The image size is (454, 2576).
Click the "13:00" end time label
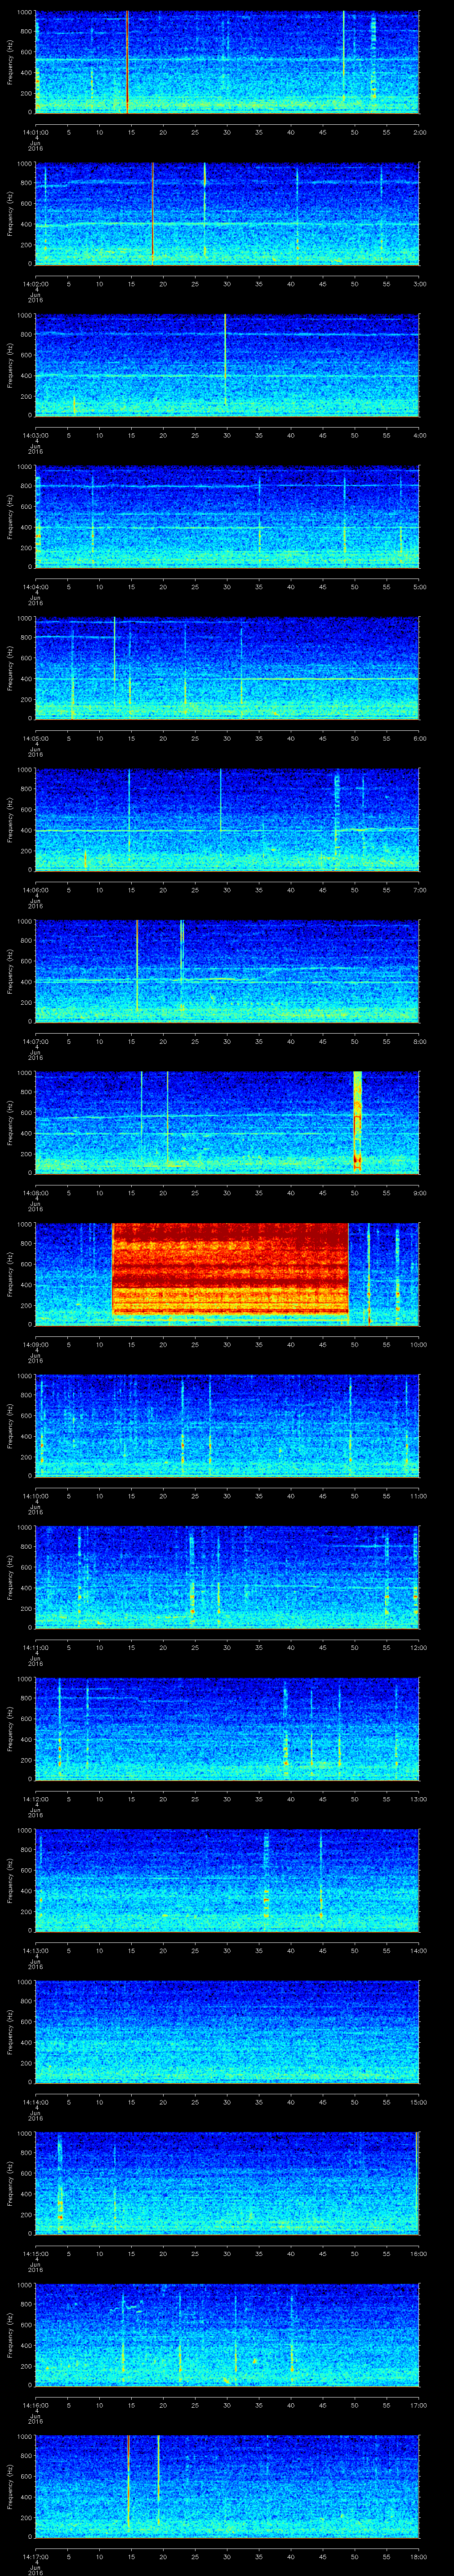click(x=418, y=1798)
